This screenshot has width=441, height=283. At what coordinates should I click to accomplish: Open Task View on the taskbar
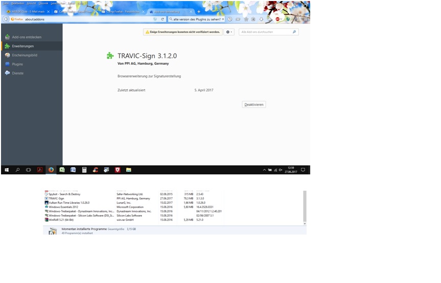pos(29,170)
